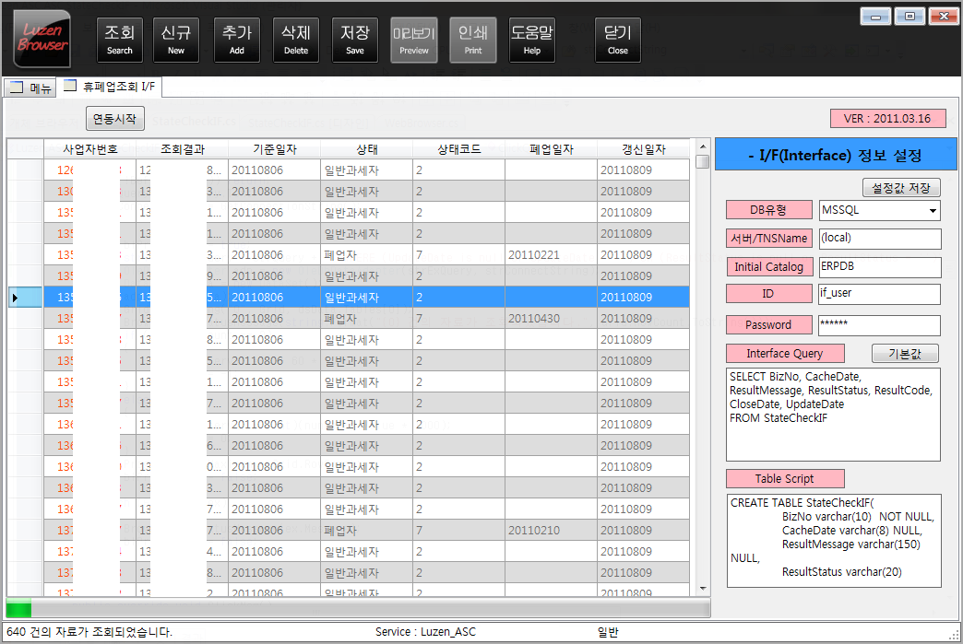Screen dimensions: 963x644
Task: Click the 신규 New toolbar button
Action: pyautogui.click(x=175, y=40)
